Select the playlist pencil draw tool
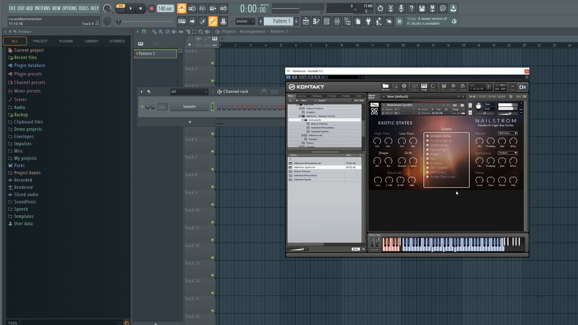 click(x=154, y=32)
